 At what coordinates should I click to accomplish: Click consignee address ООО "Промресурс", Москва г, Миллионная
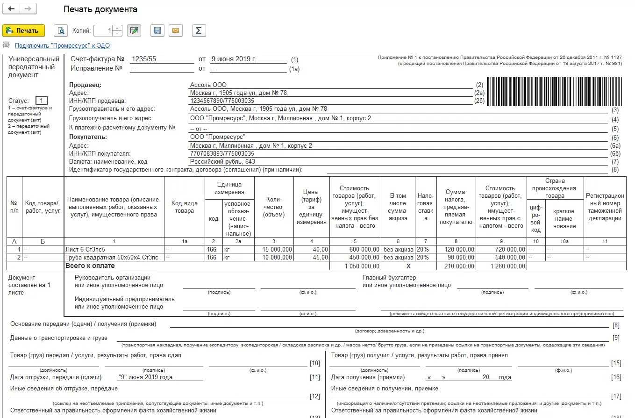(x=280, y=118)
